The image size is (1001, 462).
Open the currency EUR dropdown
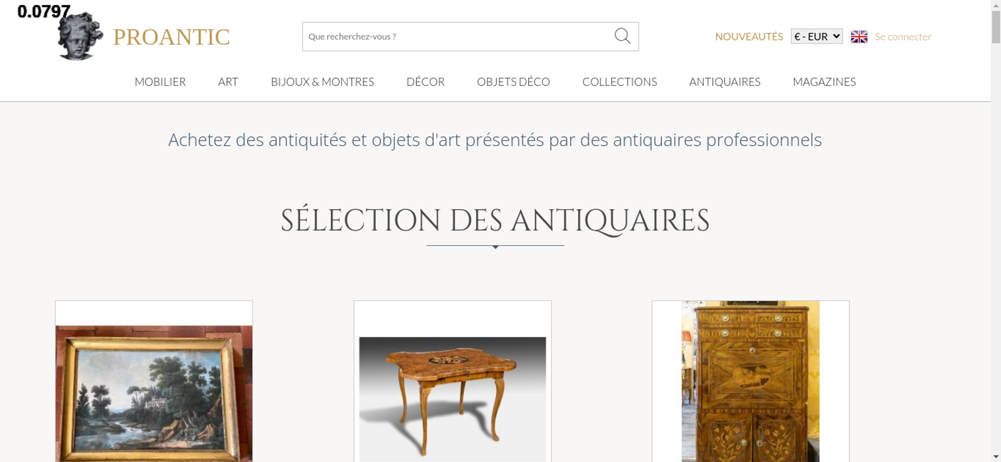click(816, 37)
